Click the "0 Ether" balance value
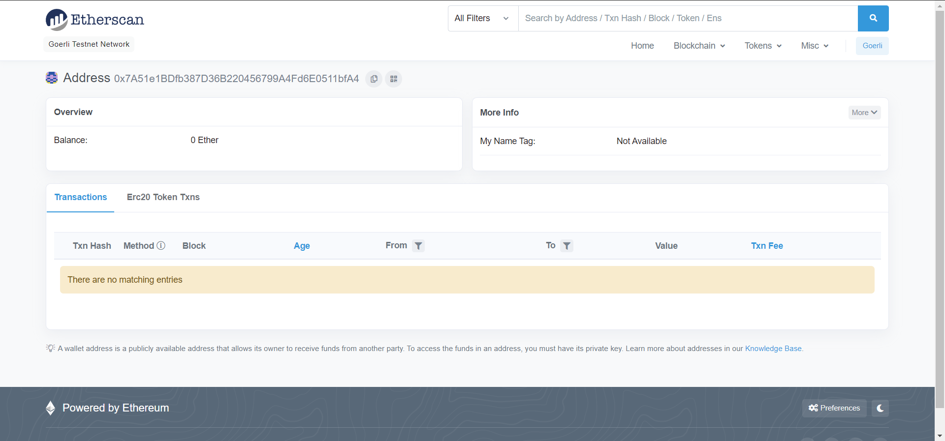The height and width of the screenshot is (441, 945). coord(204,140)
